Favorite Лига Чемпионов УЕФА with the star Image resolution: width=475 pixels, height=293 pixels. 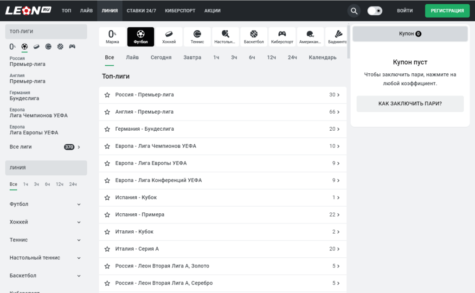107,146
